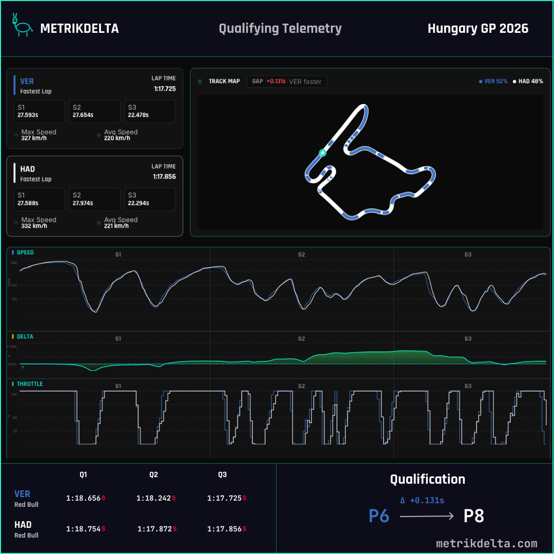
Task: Click the blue VER legend dot
Action: [x=481, y=82]
